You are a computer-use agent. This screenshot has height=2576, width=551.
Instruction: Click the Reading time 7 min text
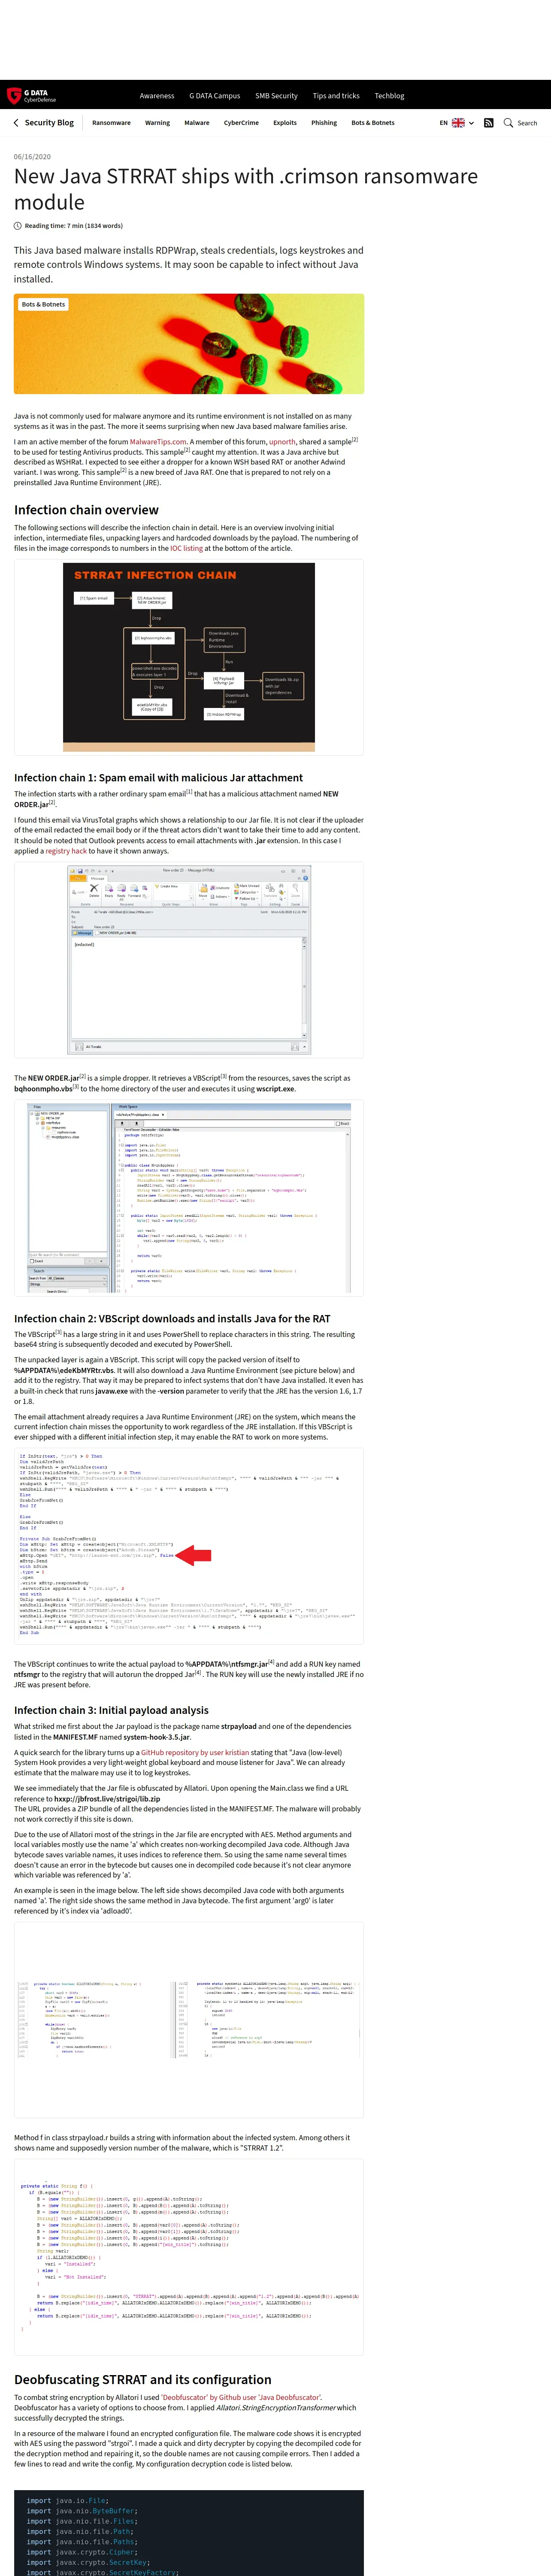(73, 226)
